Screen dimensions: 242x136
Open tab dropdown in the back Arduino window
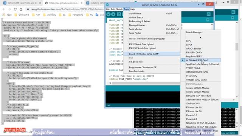pyautogui.click(x=233, y=18)
